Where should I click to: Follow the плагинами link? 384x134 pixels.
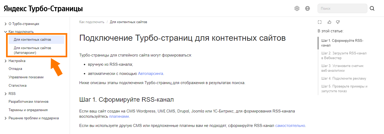(119, 116)
